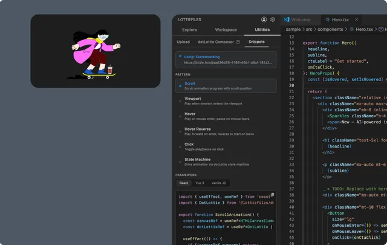Switch to the Workspace tab
387x245 pixels.
click(226, 30)
